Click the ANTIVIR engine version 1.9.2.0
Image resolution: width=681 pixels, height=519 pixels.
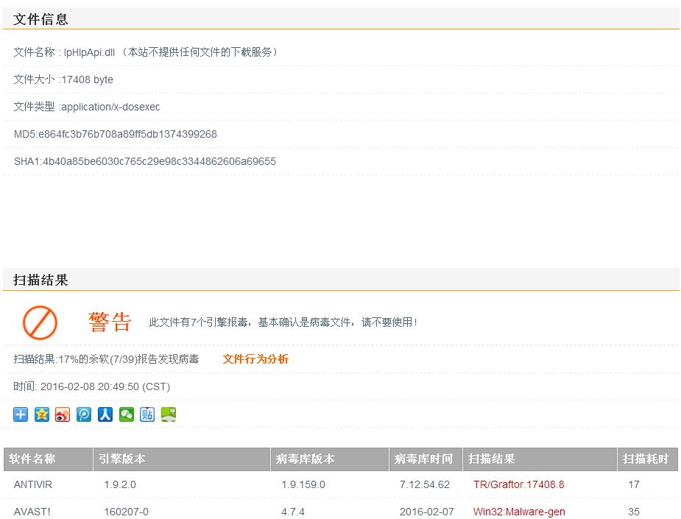[120, 484]
